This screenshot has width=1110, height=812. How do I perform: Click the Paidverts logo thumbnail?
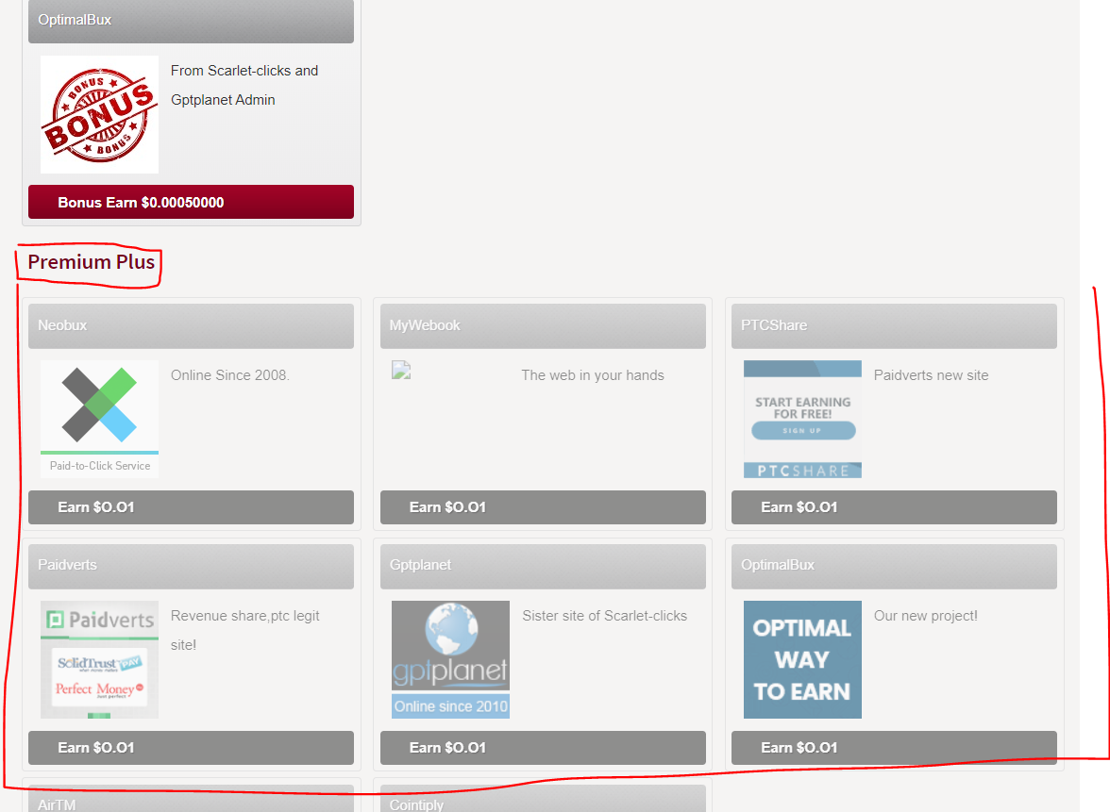click(x=99, y=659)
